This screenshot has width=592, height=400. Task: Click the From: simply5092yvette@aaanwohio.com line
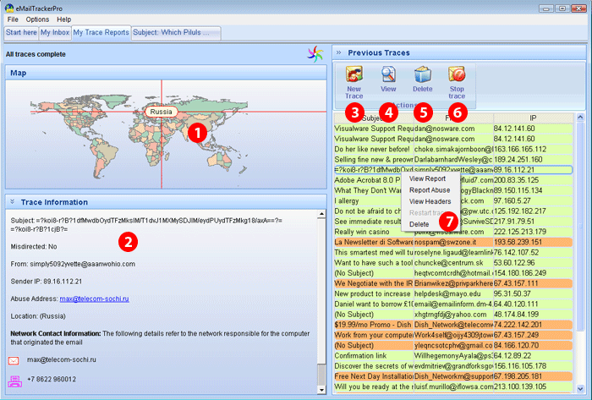coord(73,264)
